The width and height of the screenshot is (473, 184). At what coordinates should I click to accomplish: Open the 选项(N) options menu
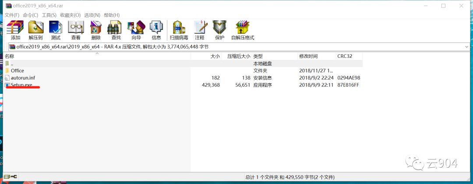point(92,15)
